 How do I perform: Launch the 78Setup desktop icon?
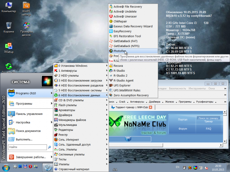pyautogui.click(x=9, y=48)
